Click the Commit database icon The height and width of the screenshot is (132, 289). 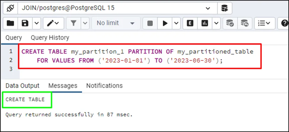click(230, 23)
